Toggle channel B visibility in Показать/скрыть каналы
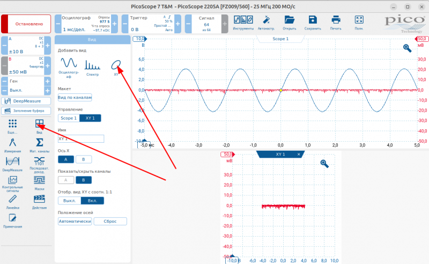The height and width of the screenshot is (264, 429). pos(84,180)
